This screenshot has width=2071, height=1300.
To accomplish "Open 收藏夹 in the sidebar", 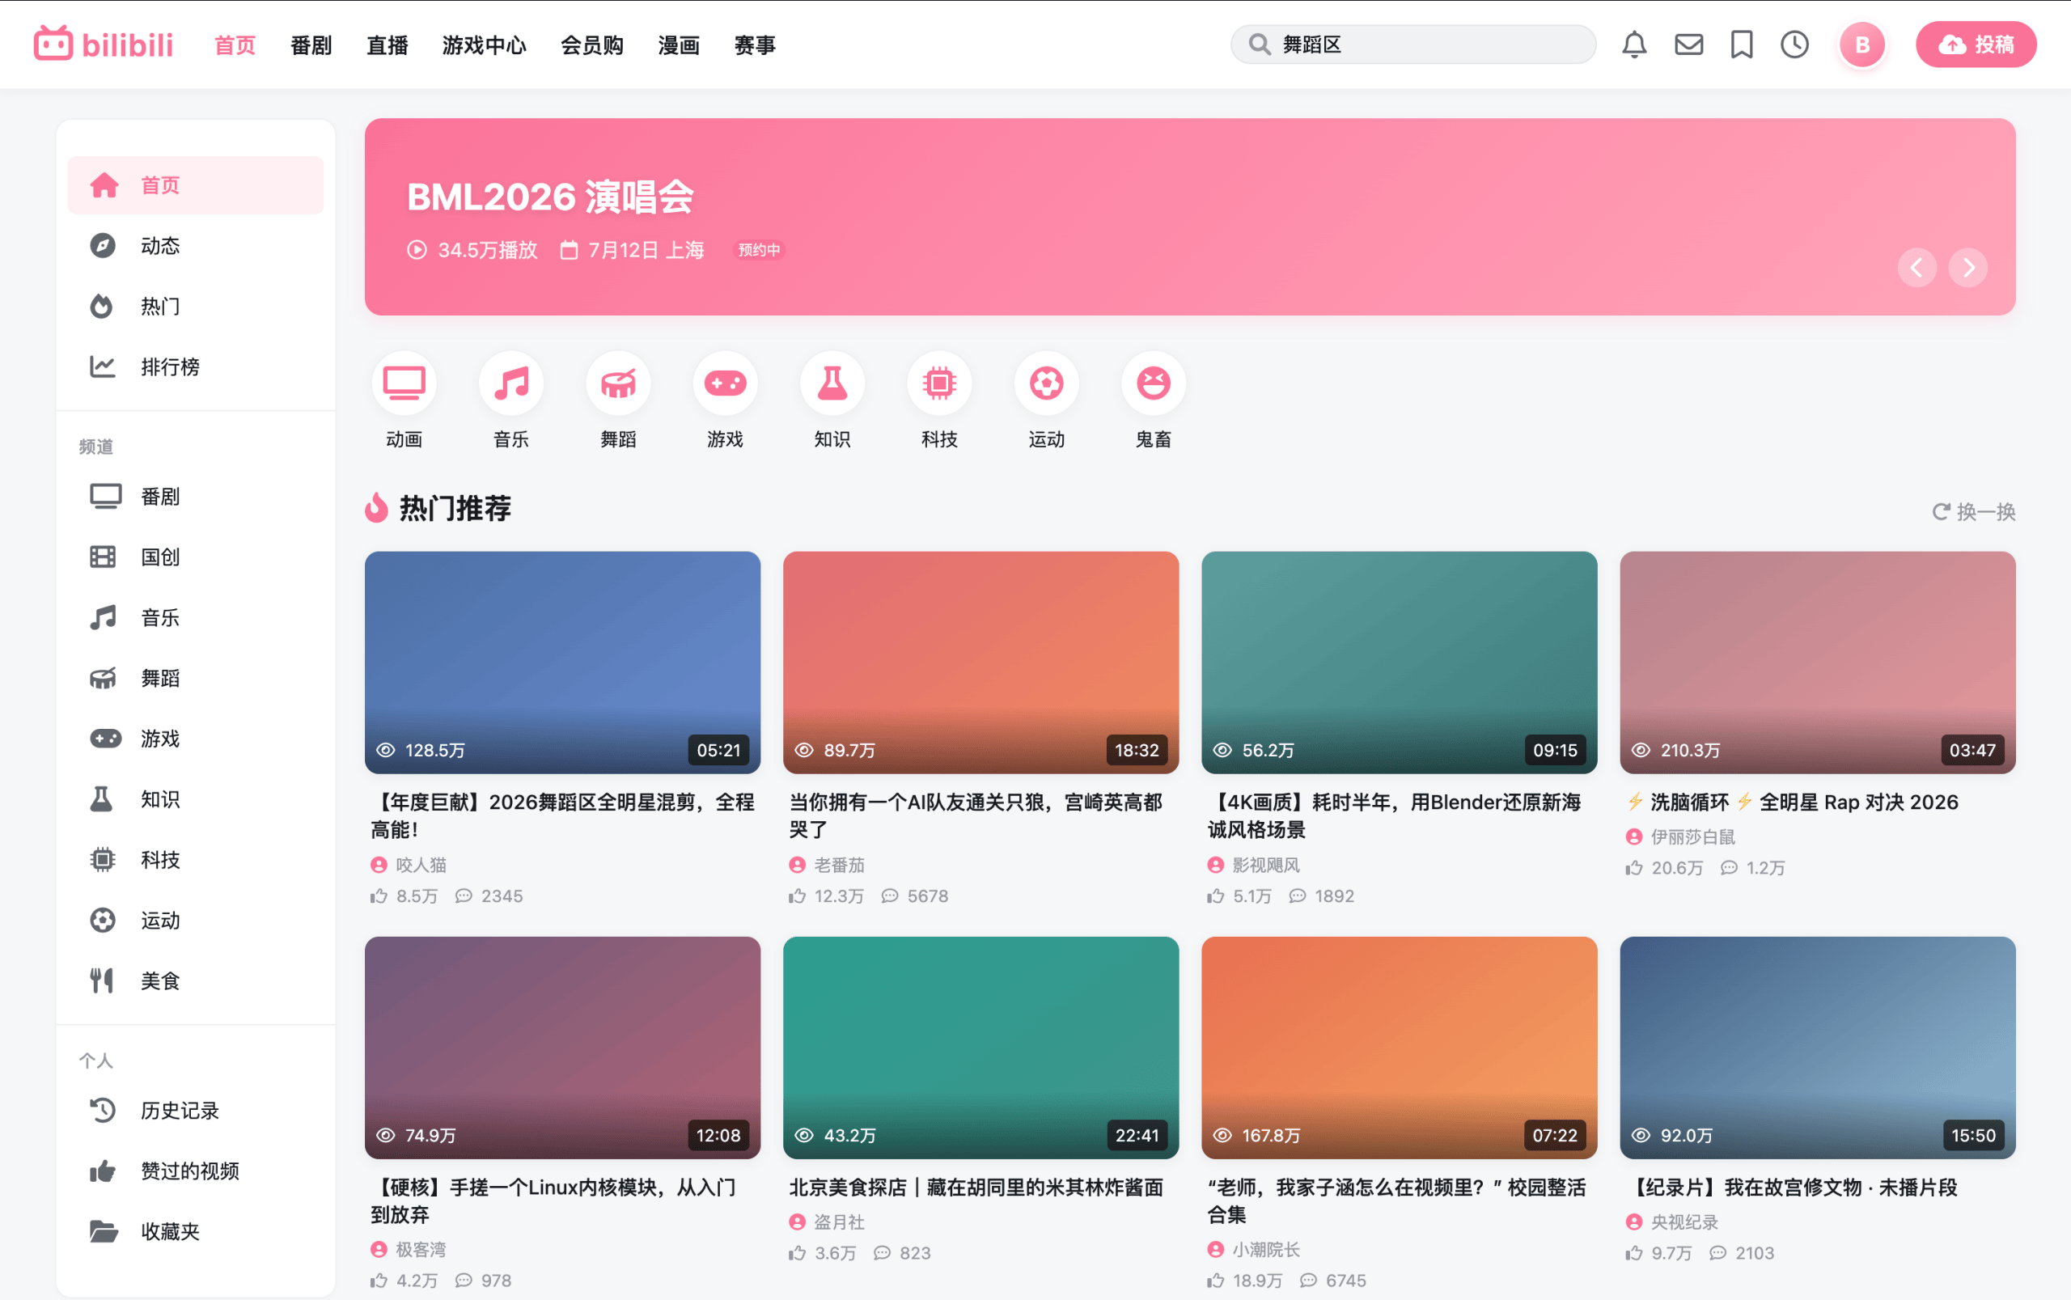I will [170, 1231].
